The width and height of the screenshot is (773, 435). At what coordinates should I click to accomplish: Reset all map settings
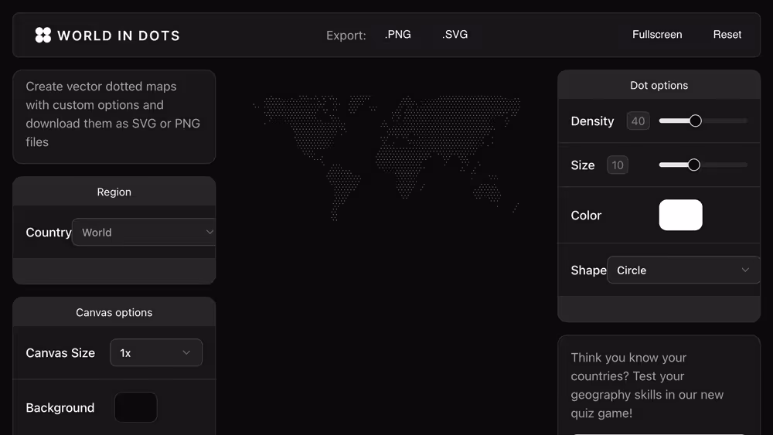[727, 35]
